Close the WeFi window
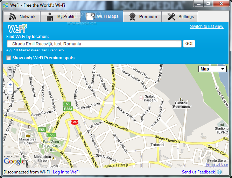232x178 pixels. [222, 4]
